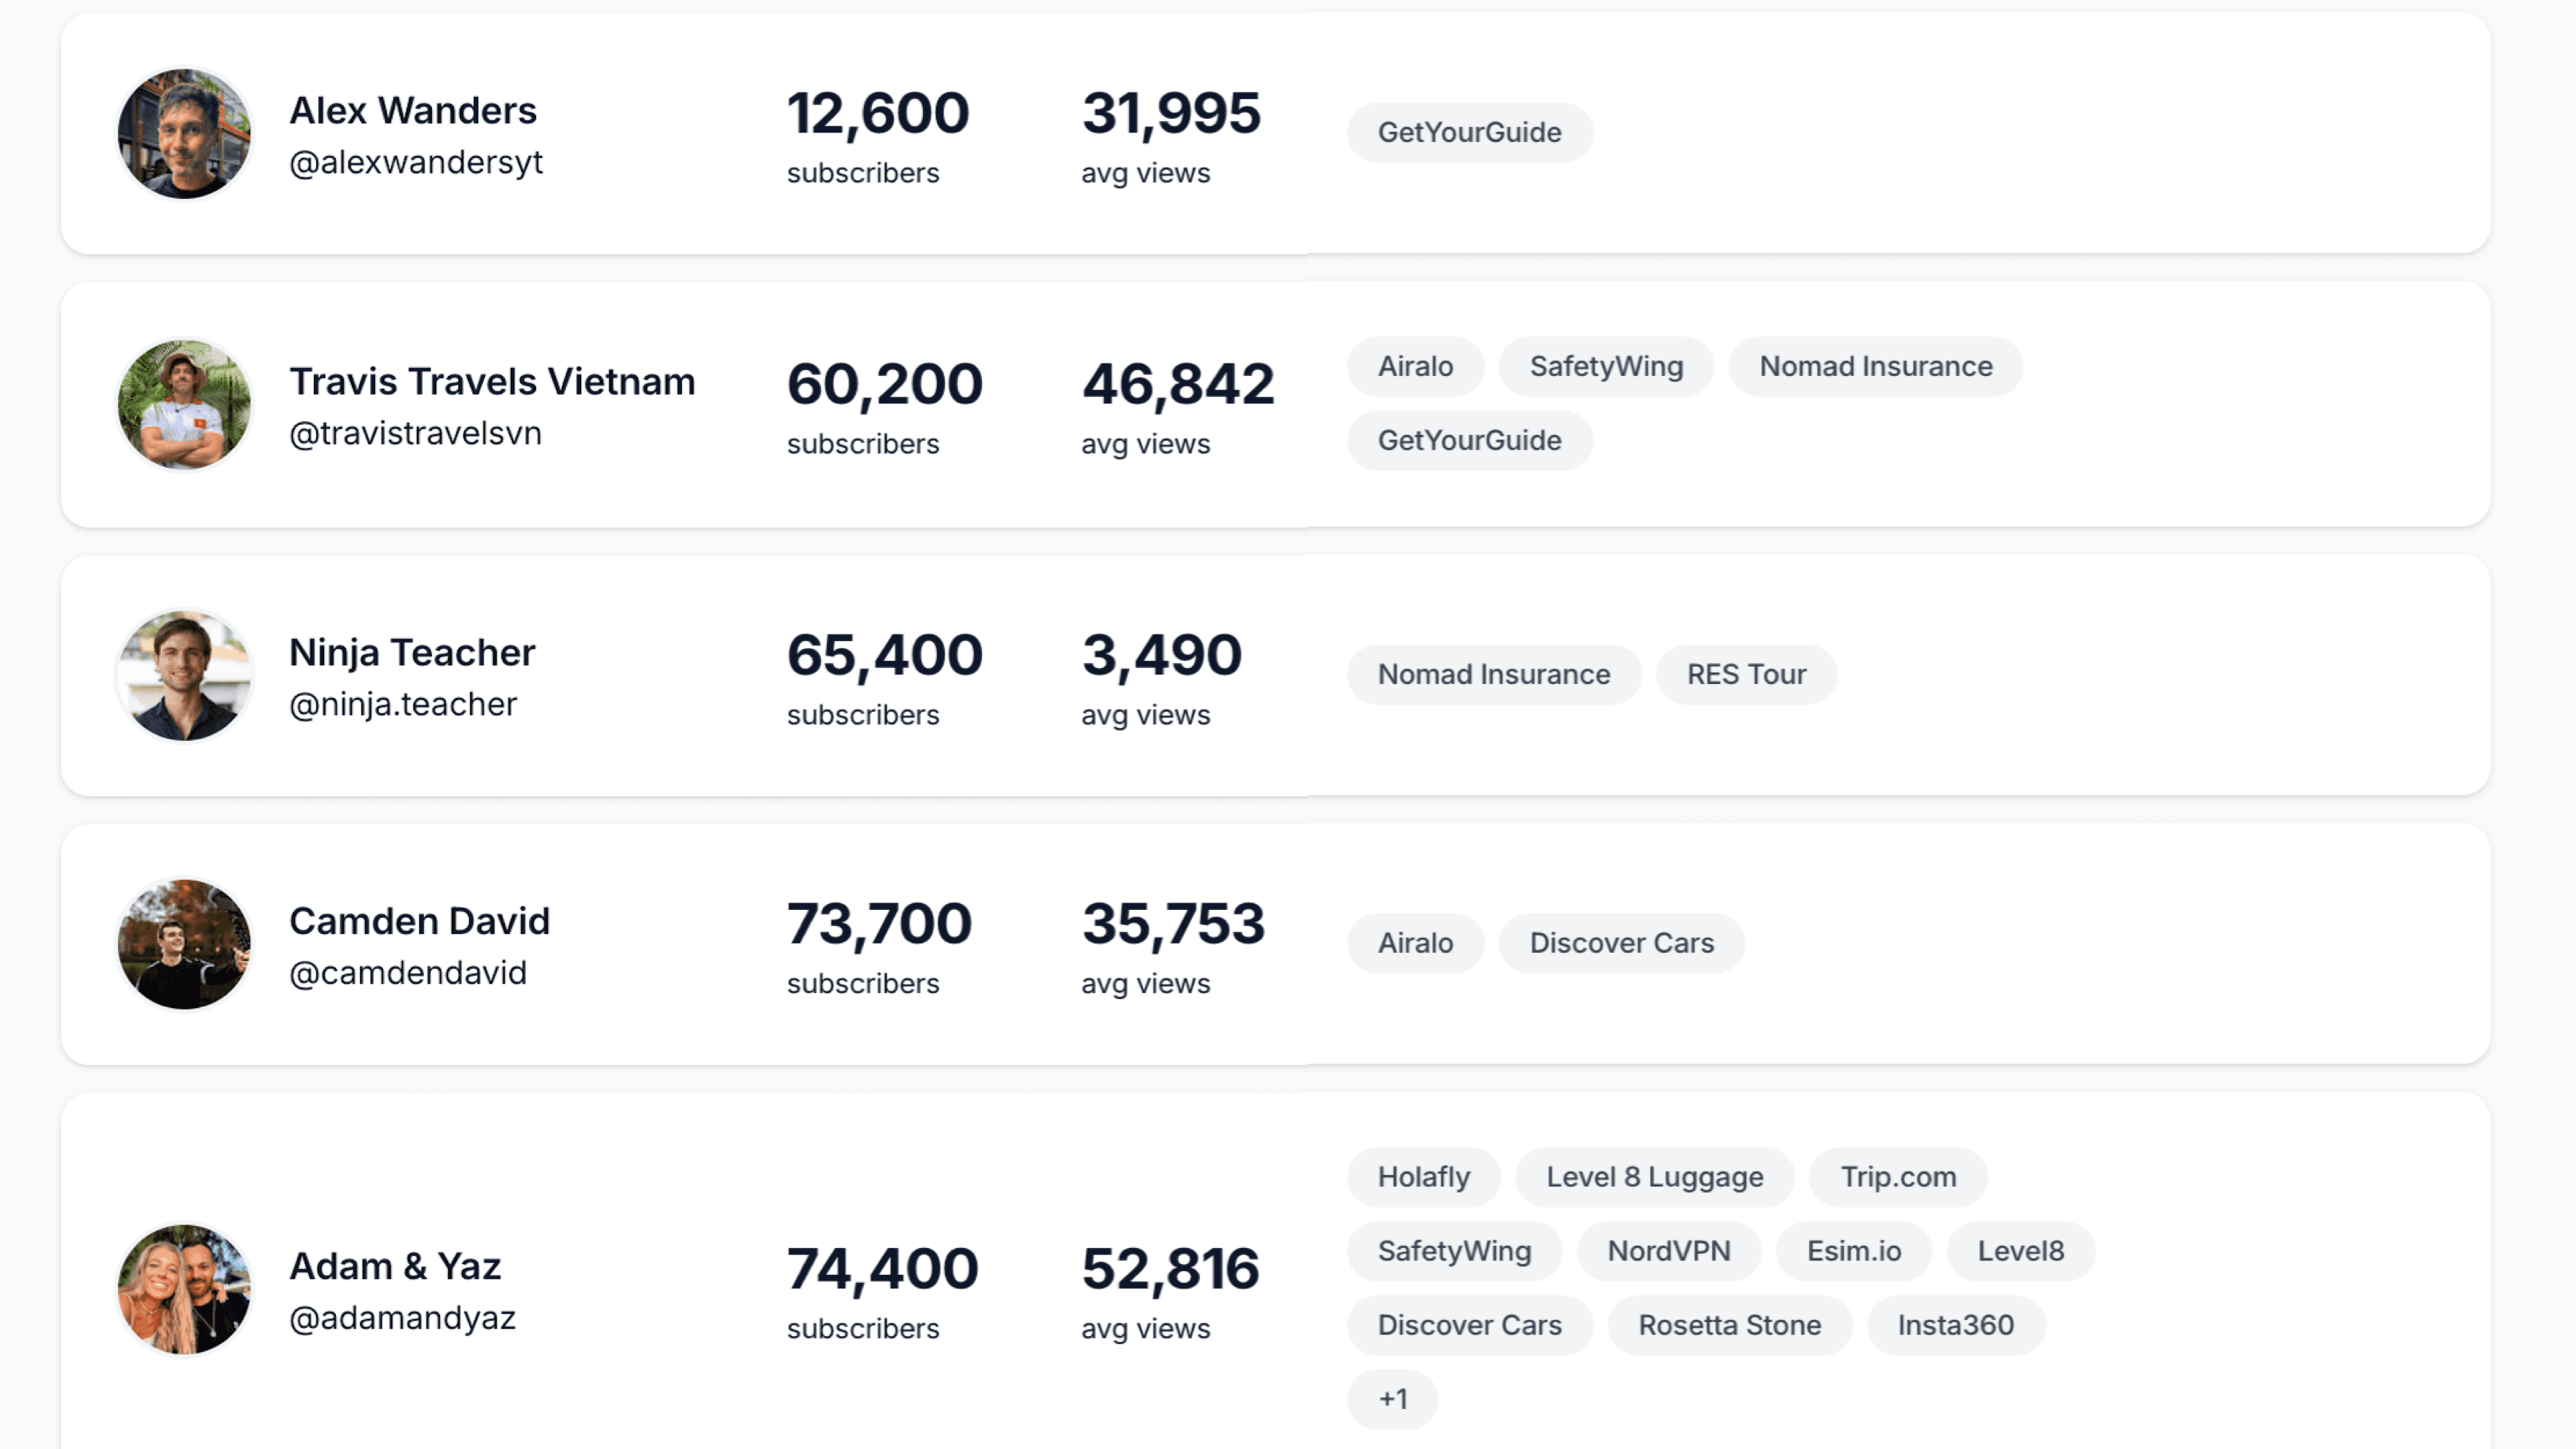Open Adam & Yaz's profile picture
The width and height of the screenshot is (2576, 1449).
point(184,1289)
